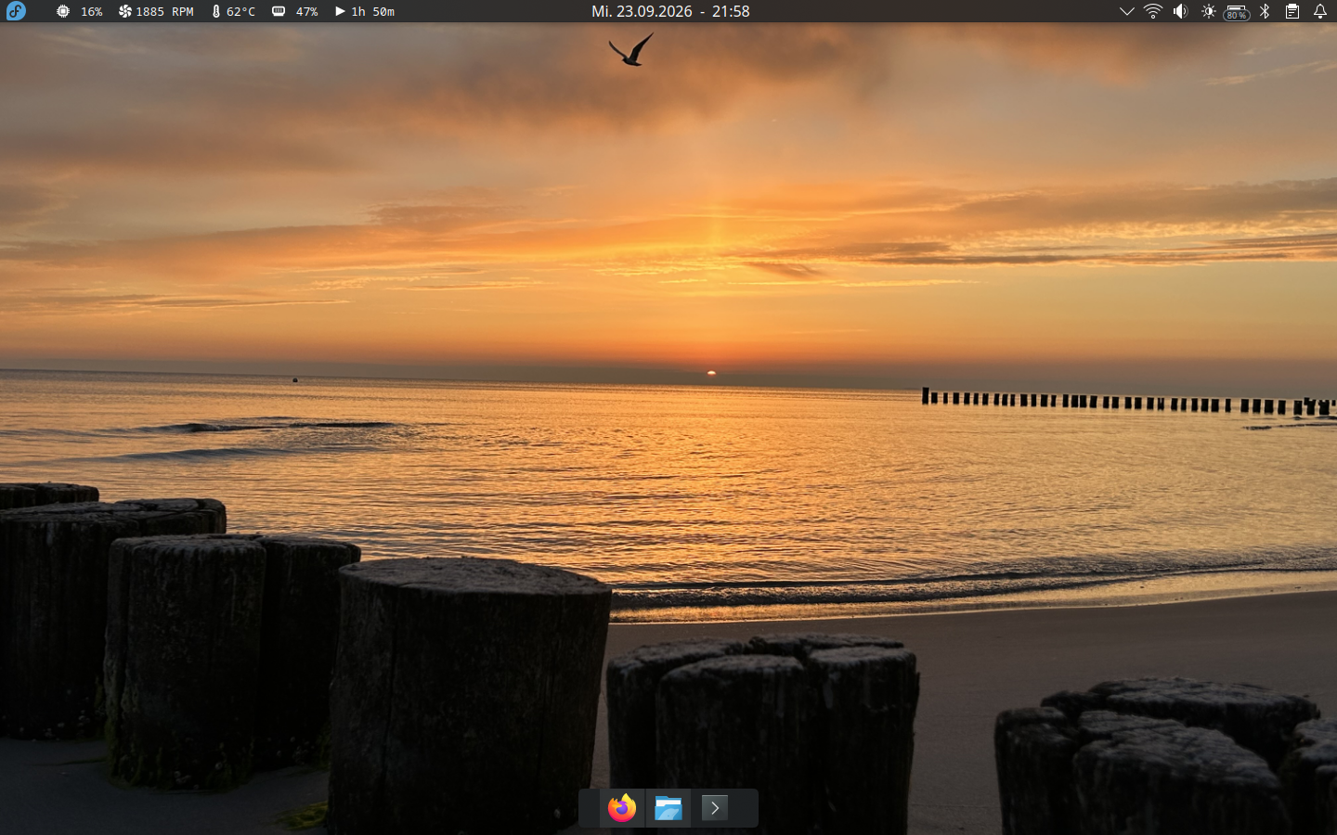The width and height of the screenshot is (1337, 835).
Task: Launch the terminal from the dock
Action: [715, 808]
